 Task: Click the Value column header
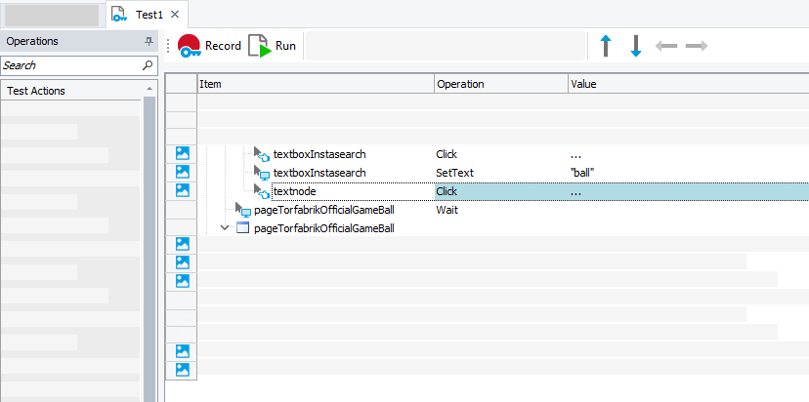click(x=684, y=84)
